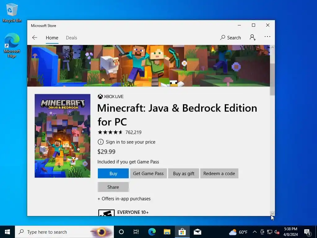Open the three-dot more menu
317x238 pixels.
(267, 37)
